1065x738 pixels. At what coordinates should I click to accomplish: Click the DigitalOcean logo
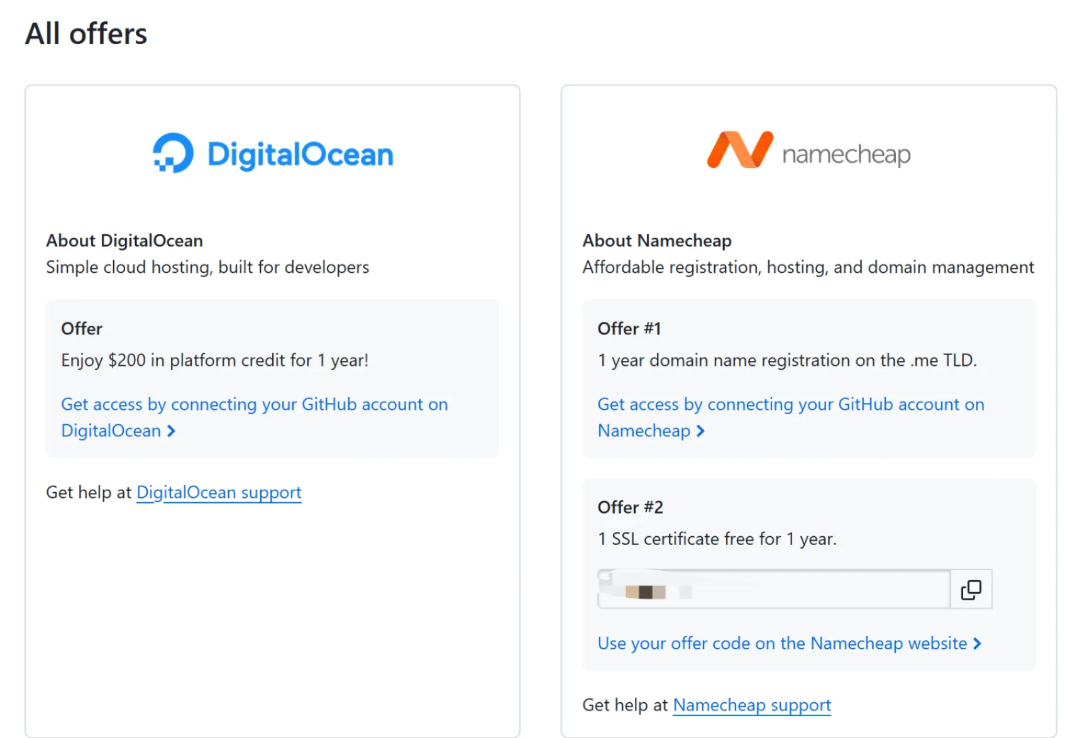coord(273,153)
